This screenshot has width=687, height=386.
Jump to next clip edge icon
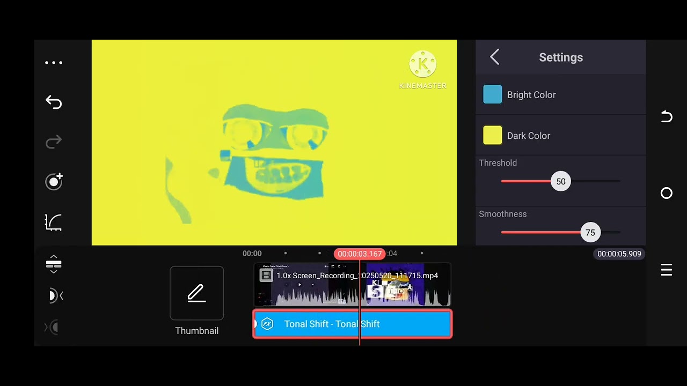pos(52,327)
